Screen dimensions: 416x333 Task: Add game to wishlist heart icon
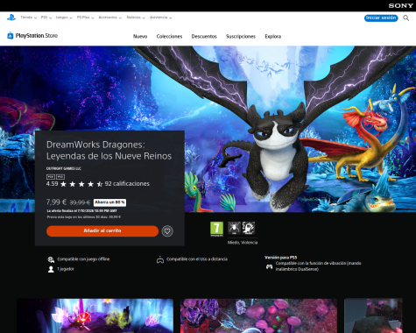[167, 231]
